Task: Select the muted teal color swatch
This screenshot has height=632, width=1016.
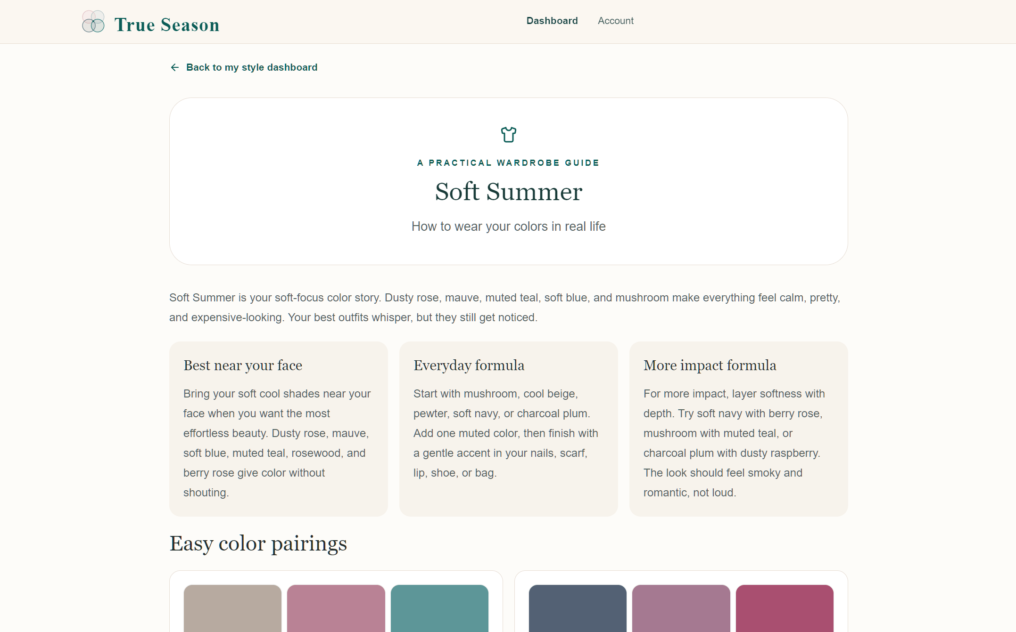Action: [x=439, y=608]
